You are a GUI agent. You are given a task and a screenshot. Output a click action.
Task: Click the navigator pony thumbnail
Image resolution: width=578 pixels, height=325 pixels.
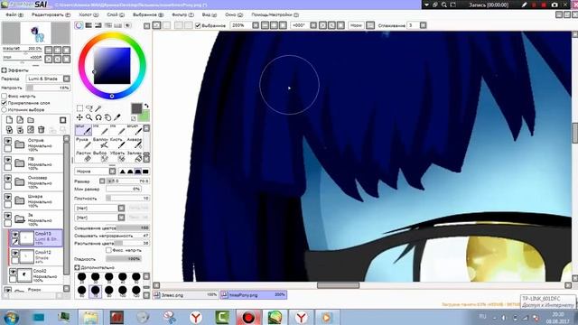pyautogui.click(x=36, y=33)
